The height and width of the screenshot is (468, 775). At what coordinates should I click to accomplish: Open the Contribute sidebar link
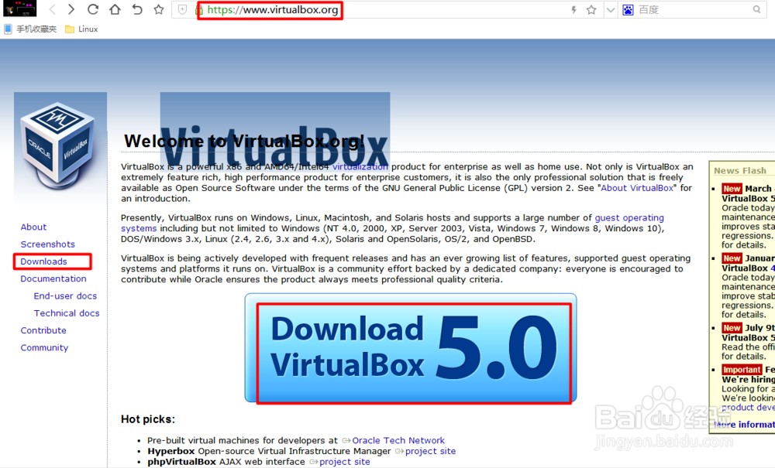(x=43, y=330)
